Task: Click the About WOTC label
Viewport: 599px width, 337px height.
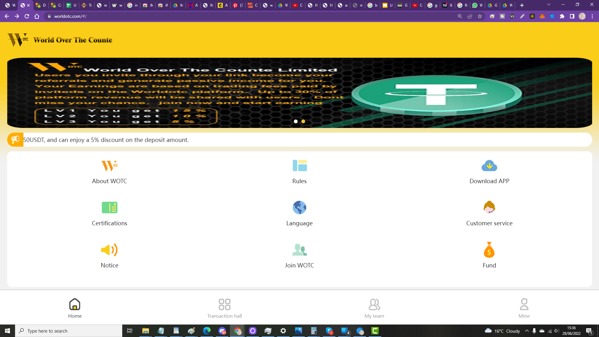Action: pyautogui.click(x=110, y=181)
